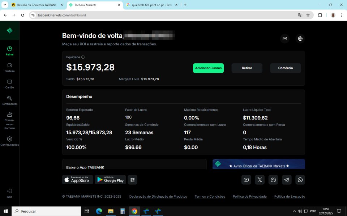Open a new browser tab

pyautogui.click(x=185, y=5)
